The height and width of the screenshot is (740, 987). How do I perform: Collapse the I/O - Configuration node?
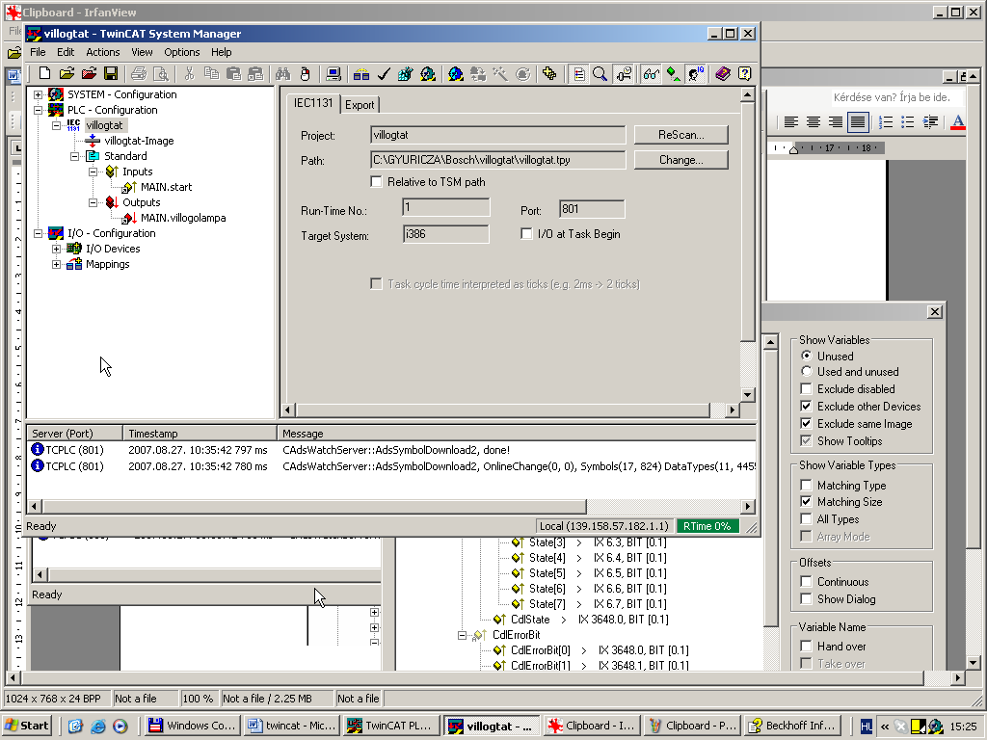pyautogui.click(x=38, y=233)
